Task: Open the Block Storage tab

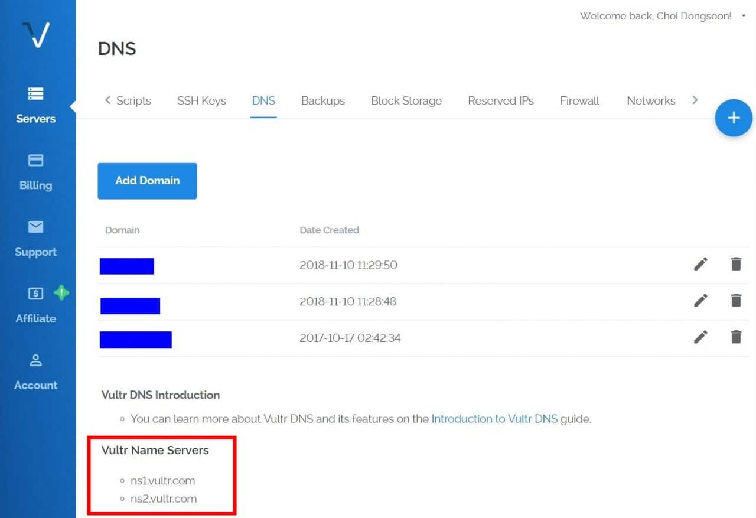Action: tap(406, 101)
